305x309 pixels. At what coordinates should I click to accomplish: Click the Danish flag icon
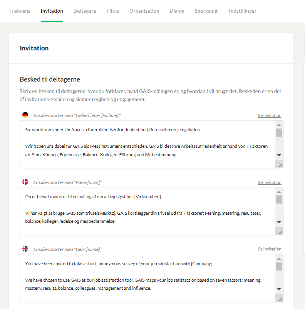coord(25,182)
